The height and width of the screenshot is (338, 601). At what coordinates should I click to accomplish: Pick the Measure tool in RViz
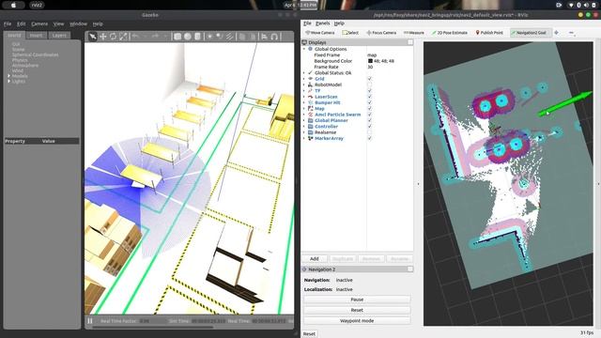pyautogui.click(x=414, y=33)
